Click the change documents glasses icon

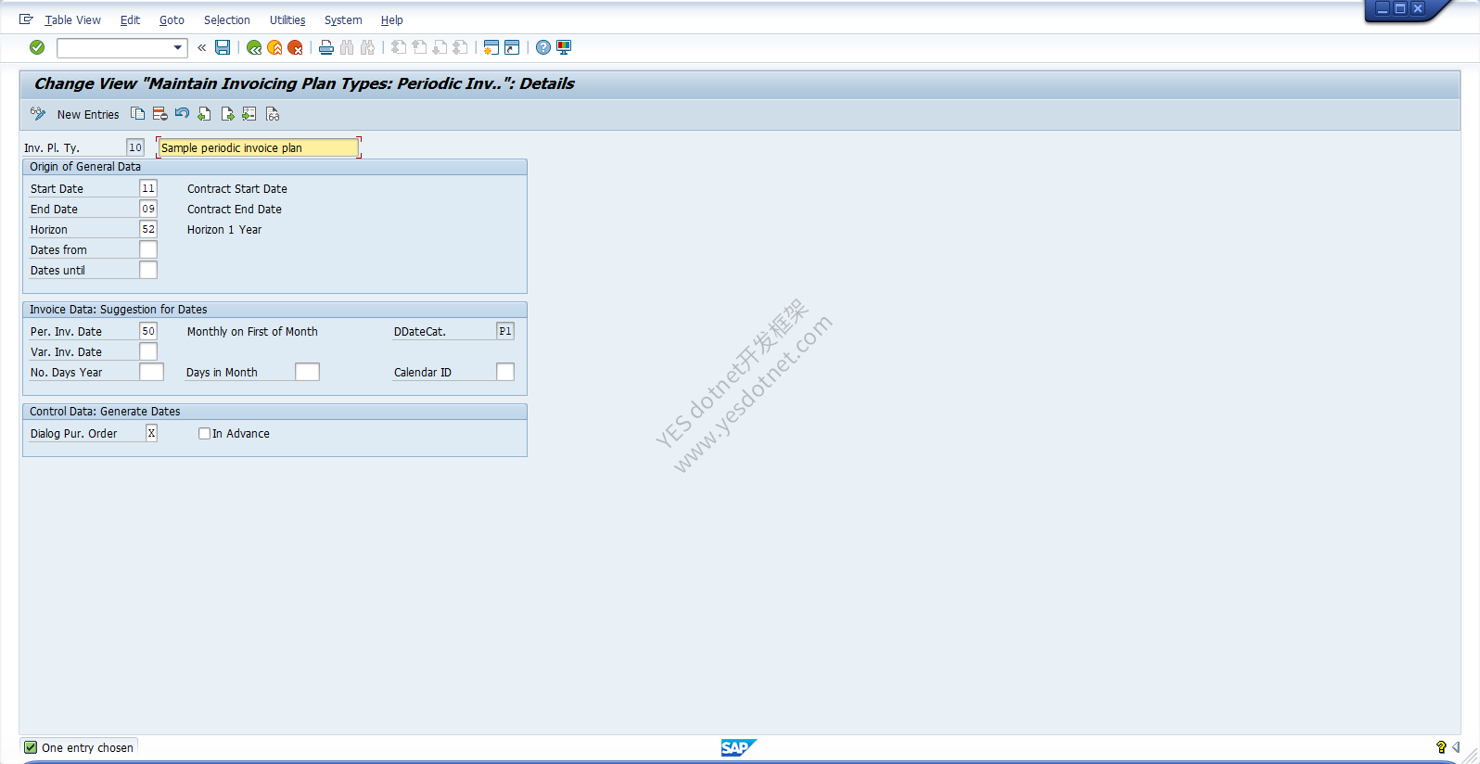273,114
